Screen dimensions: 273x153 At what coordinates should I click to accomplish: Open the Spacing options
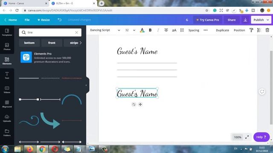click(x=194, y=30)
